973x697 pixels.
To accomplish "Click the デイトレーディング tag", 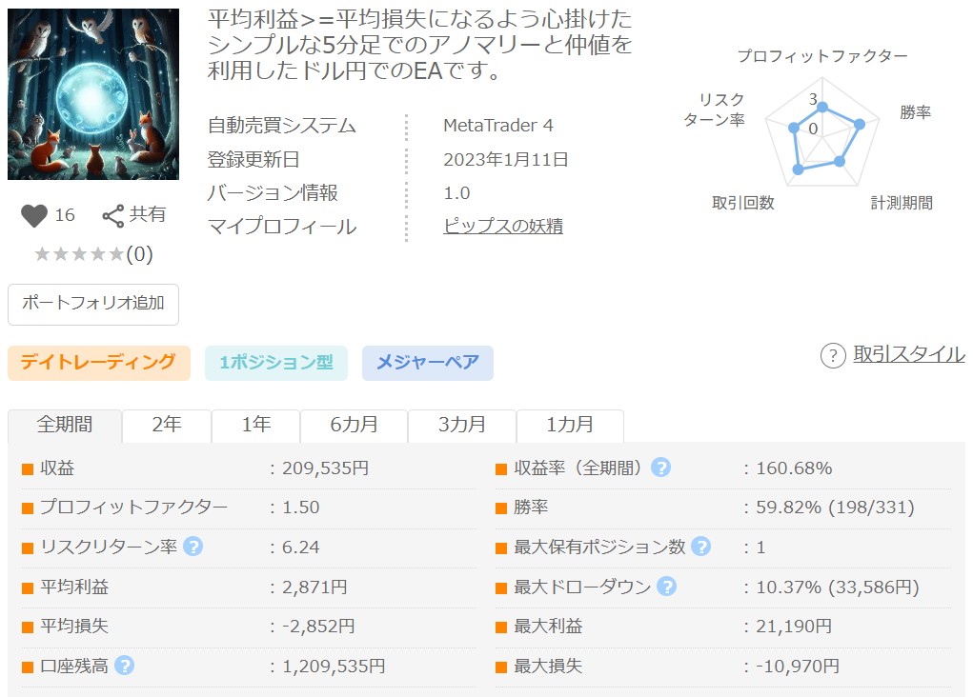I will (x=98, y=363).
